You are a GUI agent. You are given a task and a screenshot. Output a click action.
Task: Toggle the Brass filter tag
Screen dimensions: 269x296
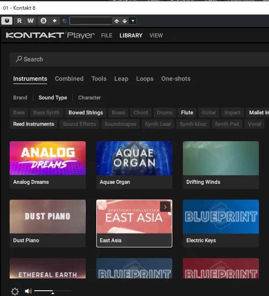click(118, 113)
